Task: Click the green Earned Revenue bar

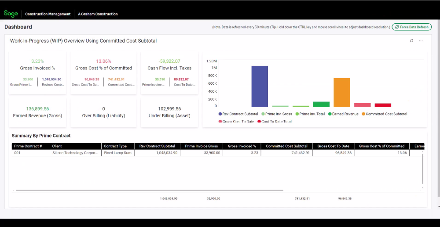Action: [x=321, y=104]
